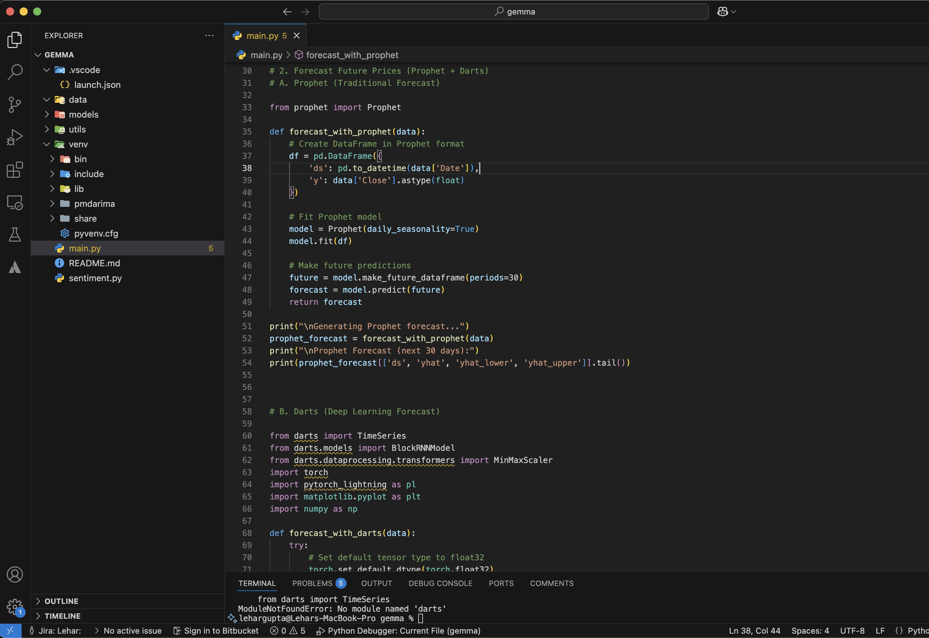Image resolution: width=929 pixels, height=638 pixels.
Task: Switch to the DEBUG CONSOLE tab
Action: tap(440, 583)
